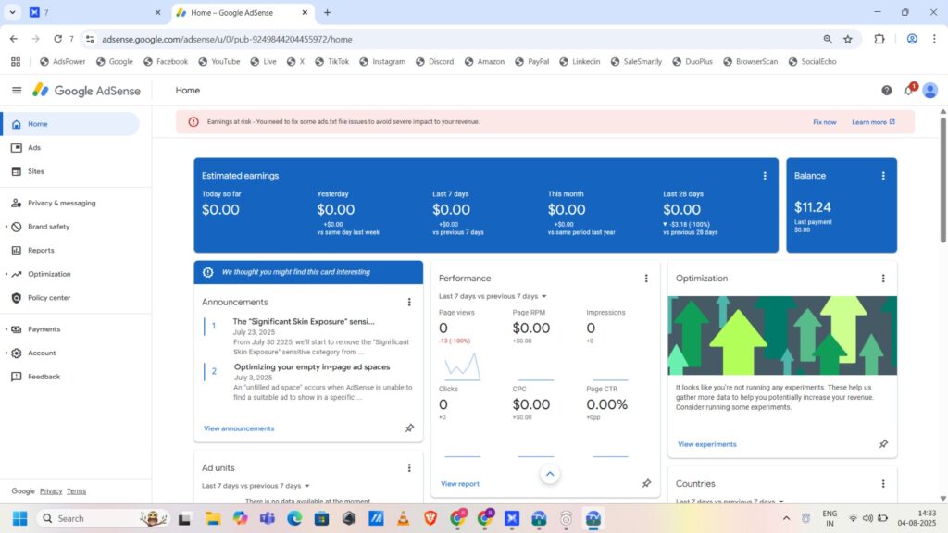Screen dimensions: 948x533
Task: Open View report link
Action: (459, 483)
